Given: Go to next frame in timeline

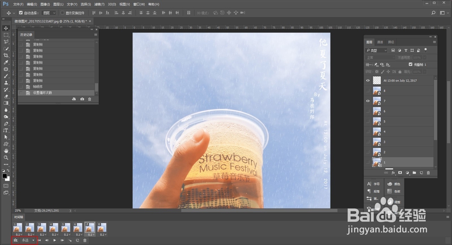Looking at the screenshot, I should tap(62, 240).
